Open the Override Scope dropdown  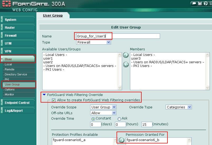click(103, 107)
